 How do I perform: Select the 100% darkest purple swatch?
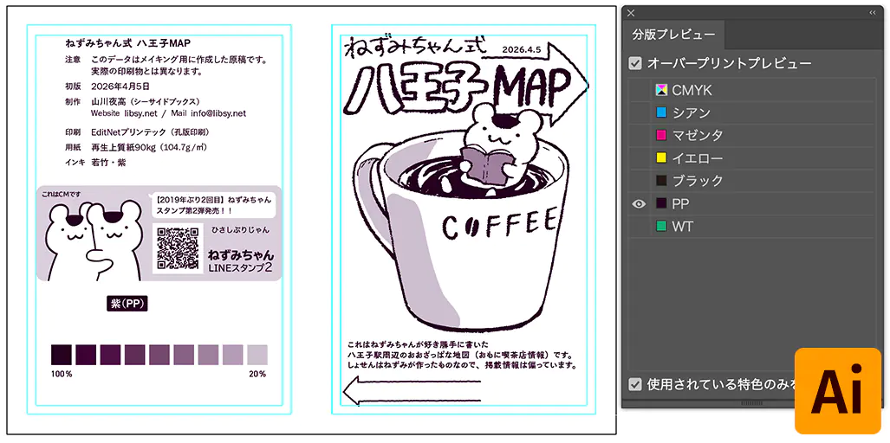[x=62, y=355]
